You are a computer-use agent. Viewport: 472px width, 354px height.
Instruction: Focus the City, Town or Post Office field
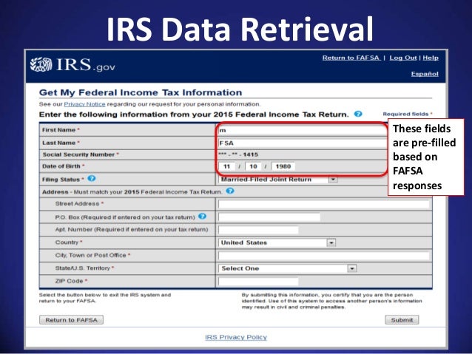(x=324, y=256)
